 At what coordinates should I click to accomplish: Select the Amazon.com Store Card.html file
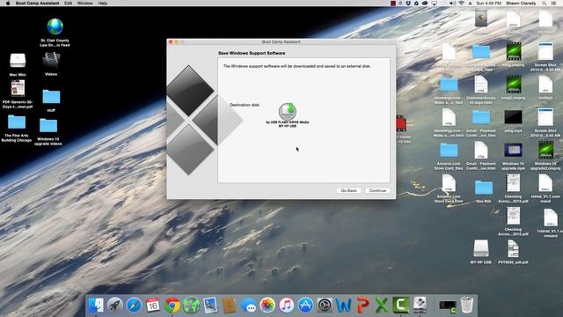(449, 188)
